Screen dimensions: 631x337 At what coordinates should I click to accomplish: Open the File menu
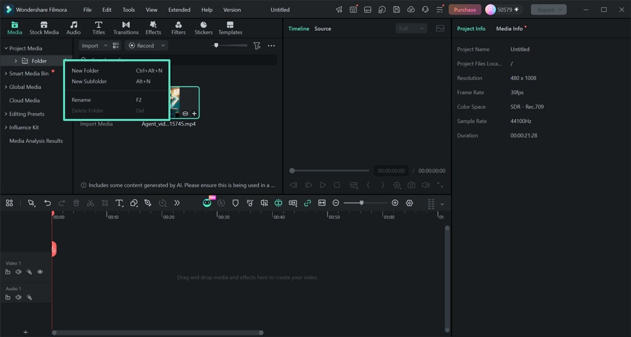[x=87, y=10]
